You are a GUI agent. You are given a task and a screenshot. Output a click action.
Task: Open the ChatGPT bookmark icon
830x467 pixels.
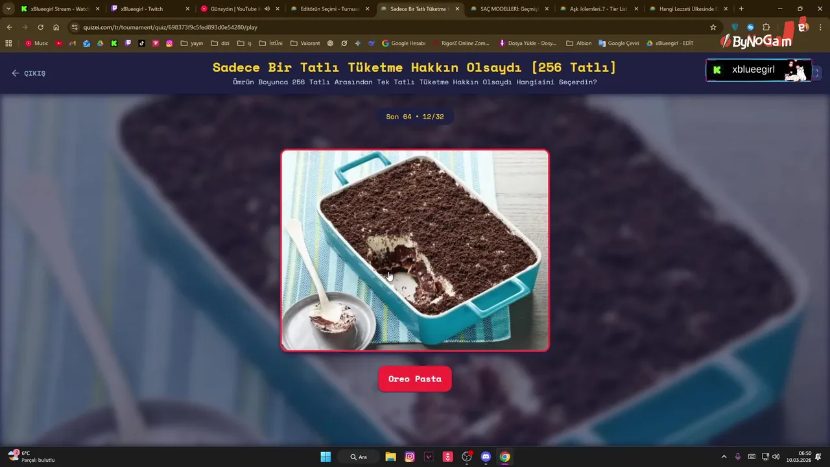[x=330, y=43]
